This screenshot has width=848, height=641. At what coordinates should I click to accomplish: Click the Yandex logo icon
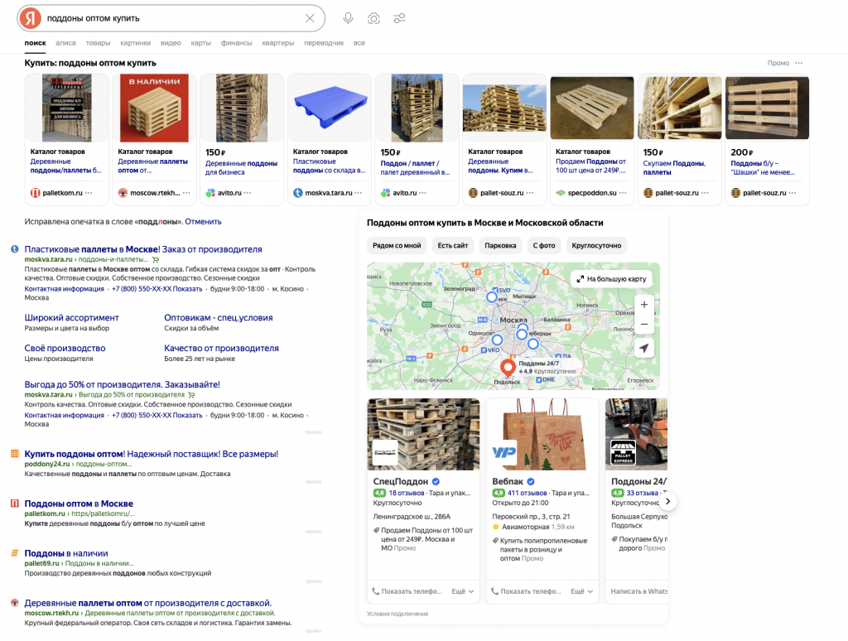coord(31,18)
